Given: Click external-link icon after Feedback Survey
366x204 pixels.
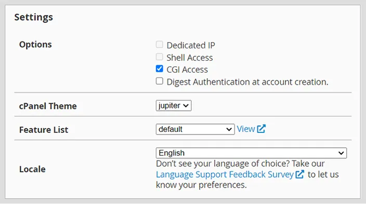Looking at the screenshot, I should tap(299, 174).
